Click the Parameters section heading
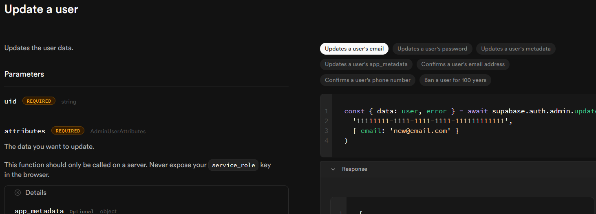Image resolution: width=596 pixels, height=214 pixels. (24, 74)
